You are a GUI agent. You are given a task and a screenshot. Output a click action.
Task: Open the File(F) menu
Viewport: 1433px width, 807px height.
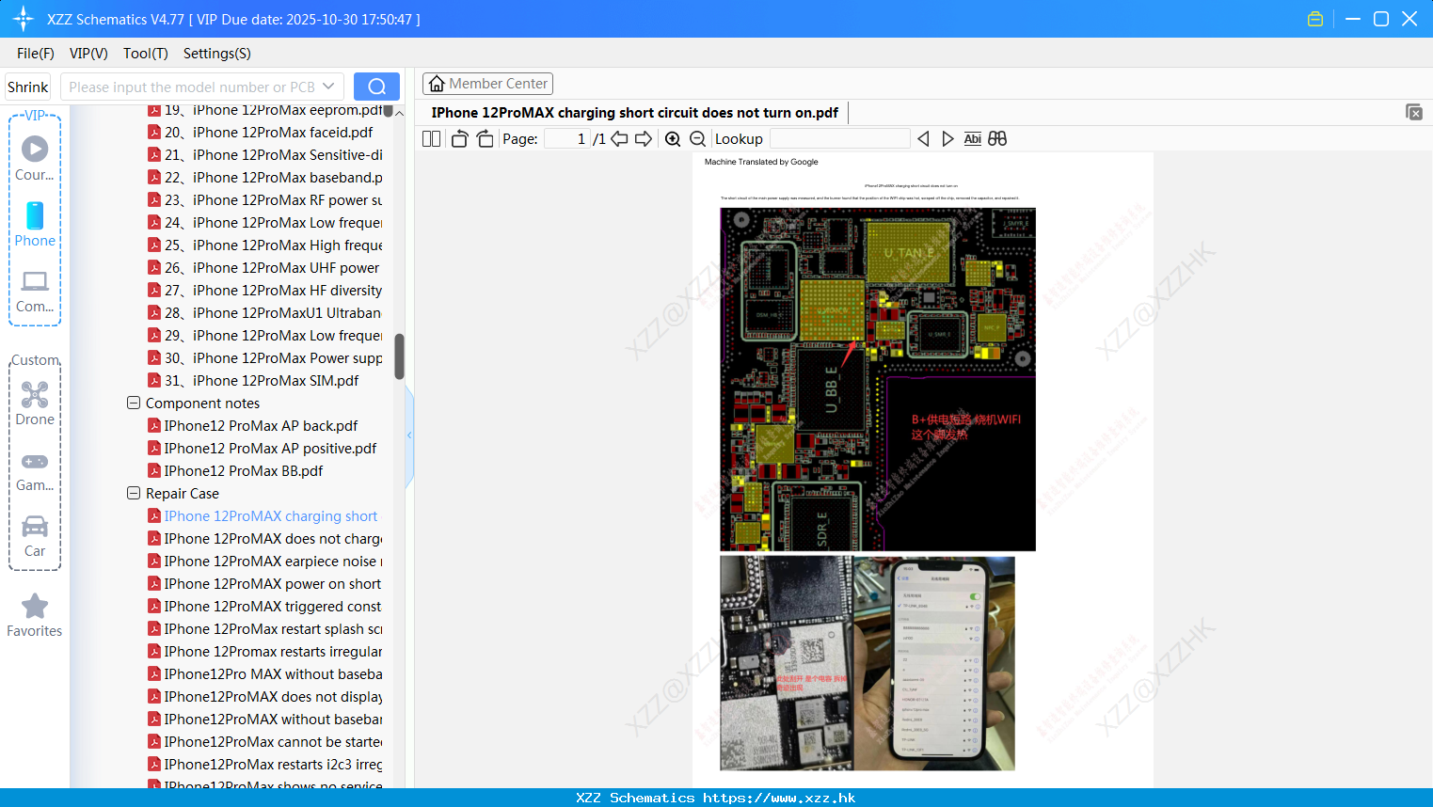pos(36,54)
